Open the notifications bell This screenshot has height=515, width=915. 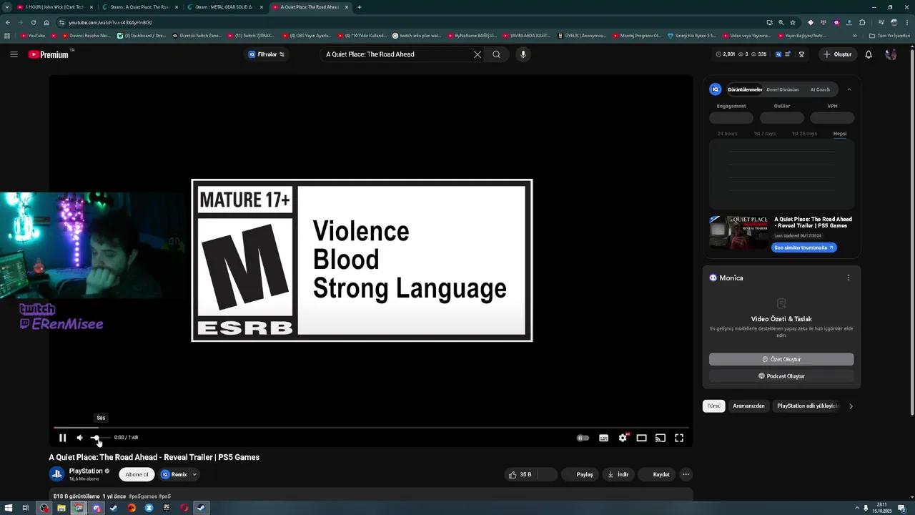[x=869, y=54]
